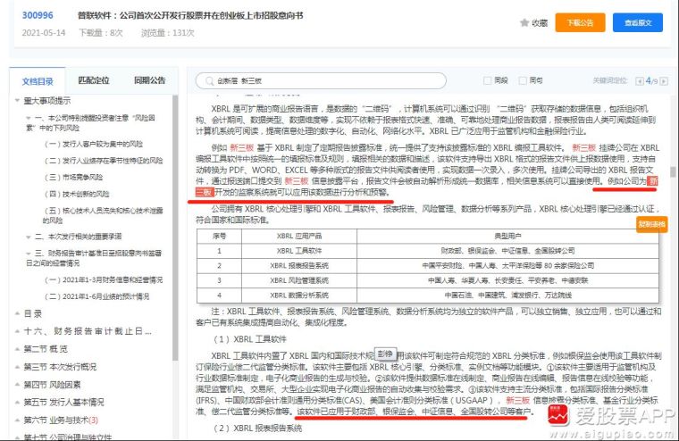This screenshot has width=679, height=441.
Task: Click the star 收藏 favorite icon
Action: pos(524,22)
